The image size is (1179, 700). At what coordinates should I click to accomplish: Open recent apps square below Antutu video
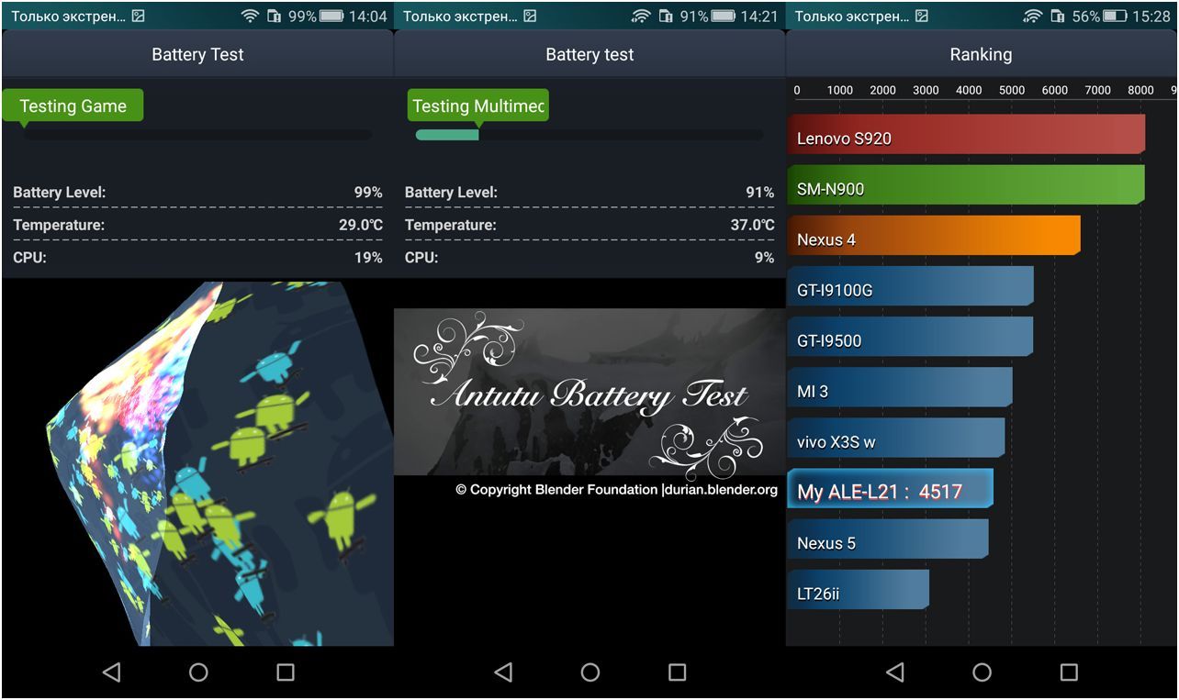pos(677,672)
